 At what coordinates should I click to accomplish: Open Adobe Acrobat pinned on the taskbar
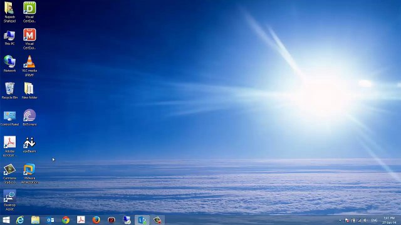coord(81,220)
